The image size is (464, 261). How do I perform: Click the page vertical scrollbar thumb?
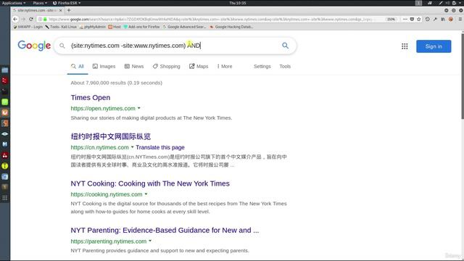(x=463, y=76)
